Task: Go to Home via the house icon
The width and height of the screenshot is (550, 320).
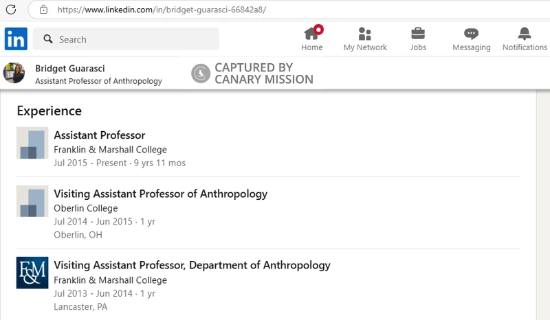Action: click(312, 33)
